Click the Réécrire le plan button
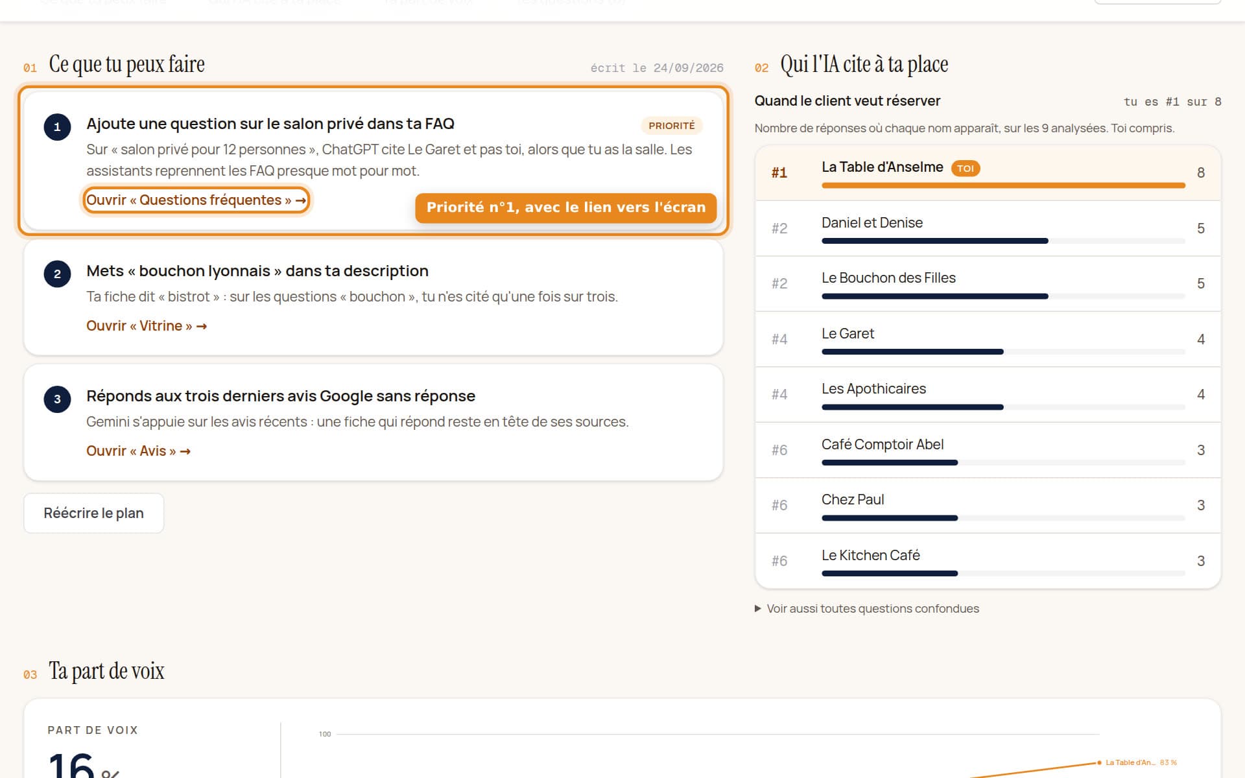 [93, 513]
